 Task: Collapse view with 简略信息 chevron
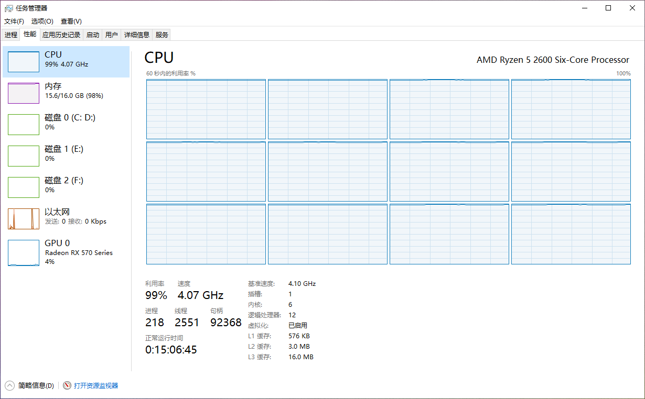[x=9, y=385]
